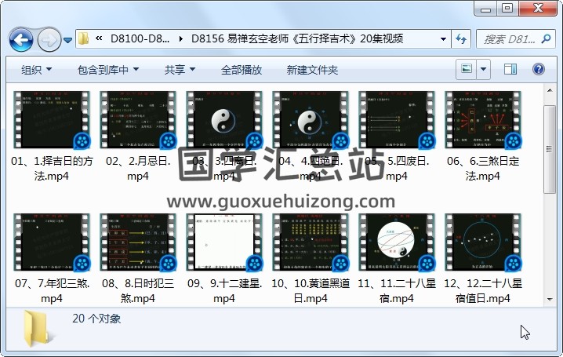Select video thumbnail 09、9.十二建星.mp4
This screenshot has height=357, width=563.
224,242
